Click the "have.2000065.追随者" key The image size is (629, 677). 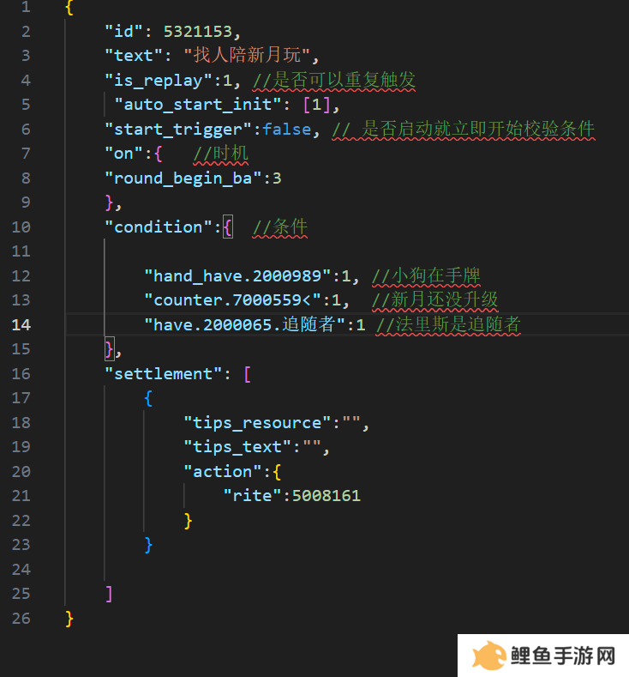click(244, 324)
